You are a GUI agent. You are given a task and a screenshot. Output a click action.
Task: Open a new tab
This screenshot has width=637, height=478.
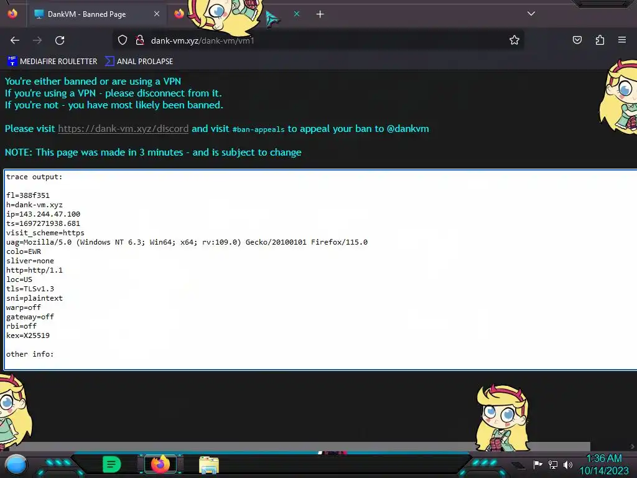(320, 14)
